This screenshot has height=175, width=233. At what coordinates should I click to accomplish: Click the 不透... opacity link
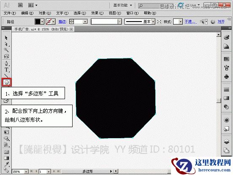(x=190, y=22)
